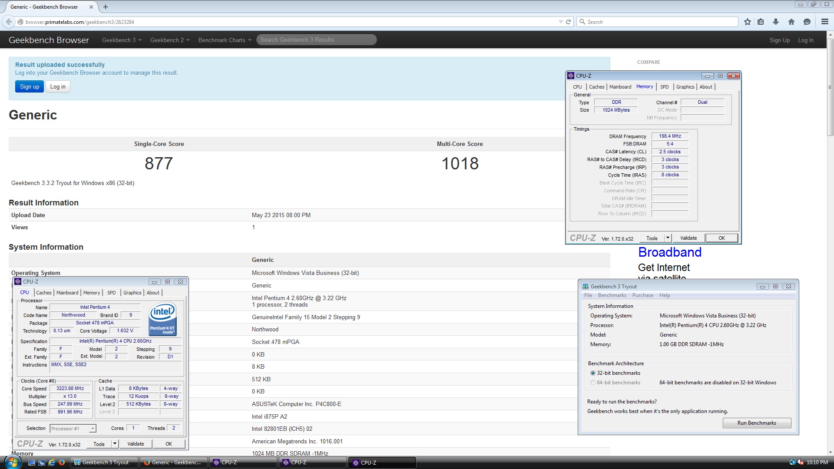The width and height of the screenshot is (834, 469).
Task: Click the Multi-Core score 1018
Action: [460, 164]
